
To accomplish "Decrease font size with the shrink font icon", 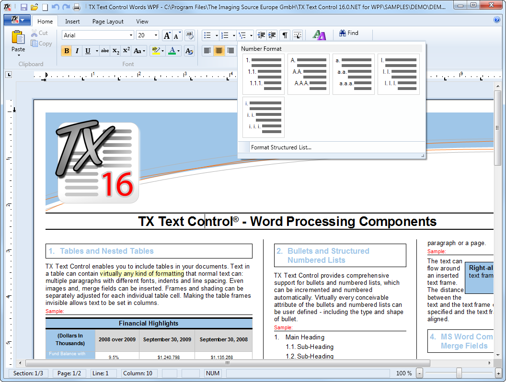I will pos(176,35).
